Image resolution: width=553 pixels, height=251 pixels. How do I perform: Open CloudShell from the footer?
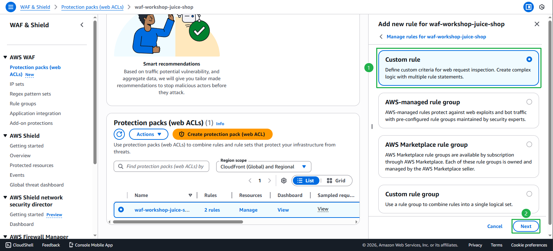20,245
